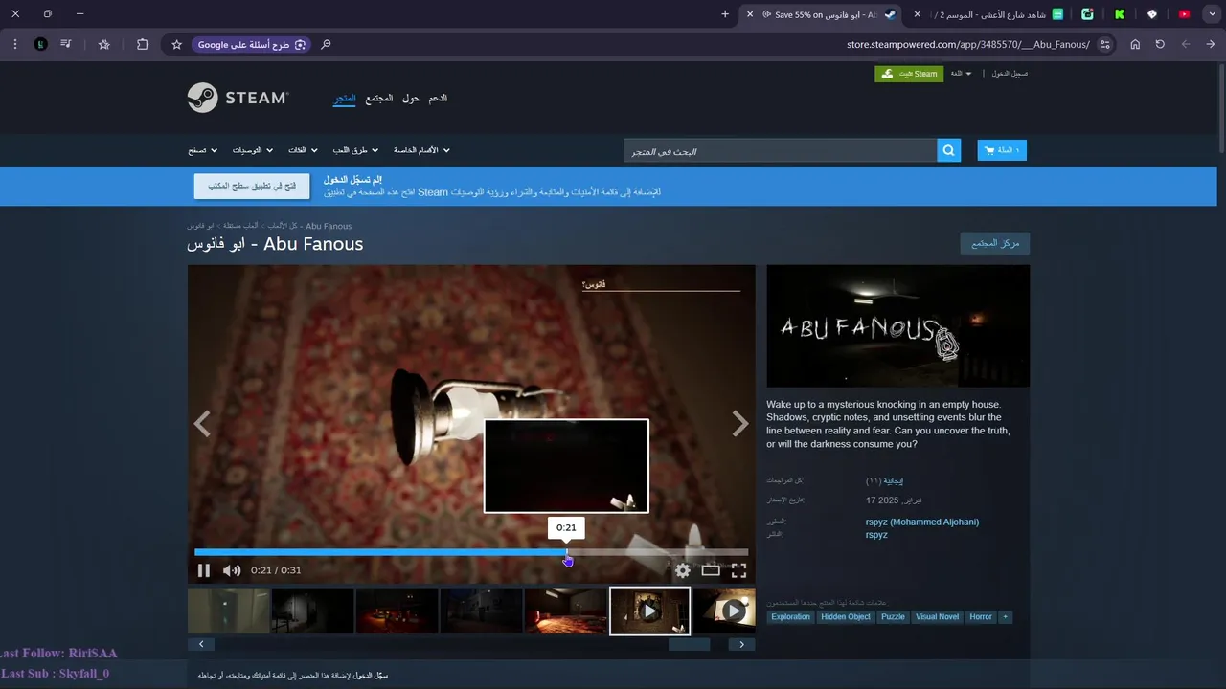Bookmark this page with the star icon
Image resolution: width=1226 pixels, height=689 pixels.
coord(176,44)
